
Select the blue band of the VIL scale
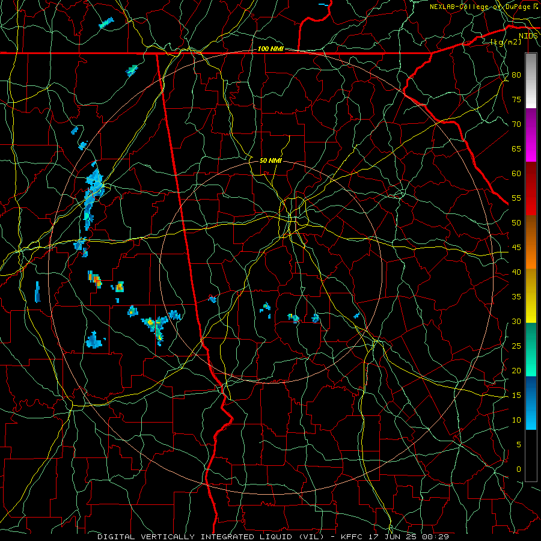(x=531, y=403)
